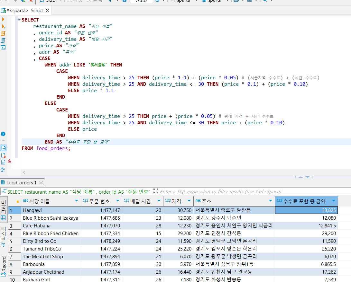Open 배달 시간 column filter dropdown

pyautogui.click(x=159, y=201)
